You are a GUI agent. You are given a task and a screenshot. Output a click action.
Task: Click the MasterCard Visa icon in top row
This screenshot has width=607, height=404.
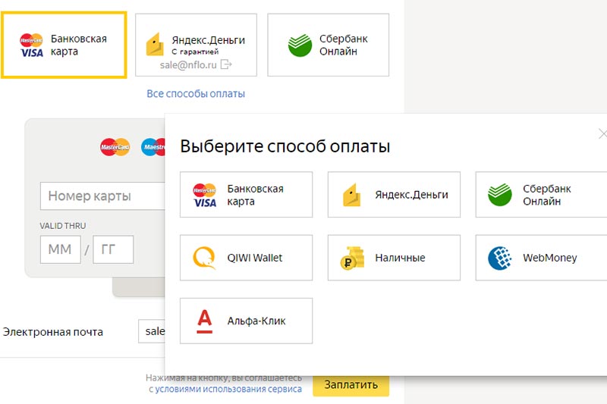click(31, 45)
